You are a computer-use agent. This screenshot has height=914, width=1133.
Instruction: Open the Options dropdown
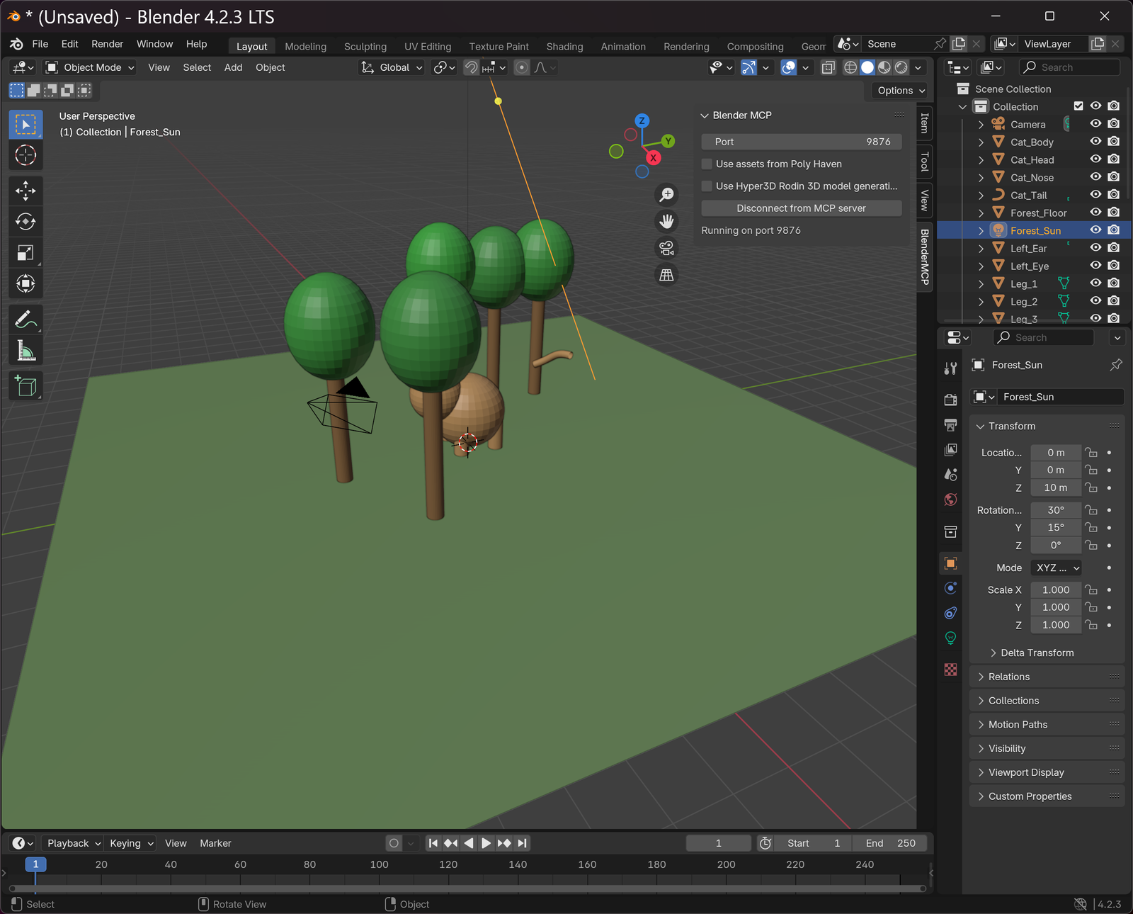(901, 91)
